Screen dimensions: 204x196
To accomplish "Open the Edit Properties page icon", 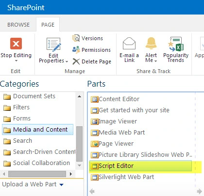I will [54, 45].
